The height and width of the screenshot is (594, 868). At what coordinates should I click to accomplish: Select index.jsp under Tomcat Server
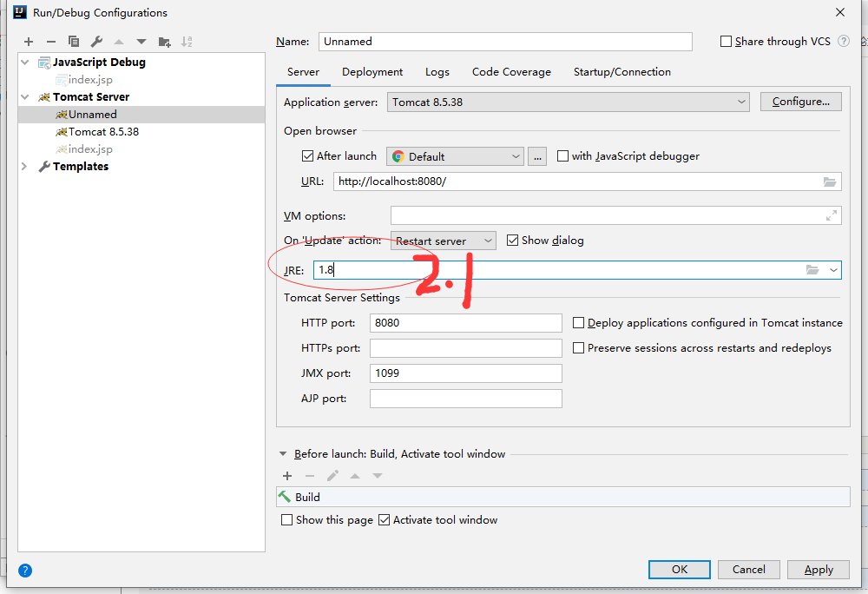coord(141,148)
